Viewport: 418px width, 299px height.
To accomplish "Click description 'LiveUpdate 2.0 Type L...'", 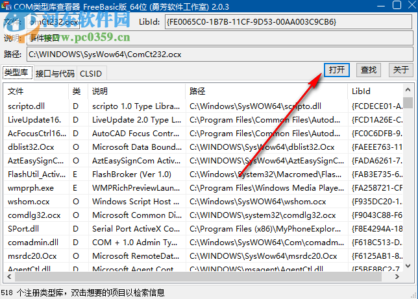I will click(136, 120).
